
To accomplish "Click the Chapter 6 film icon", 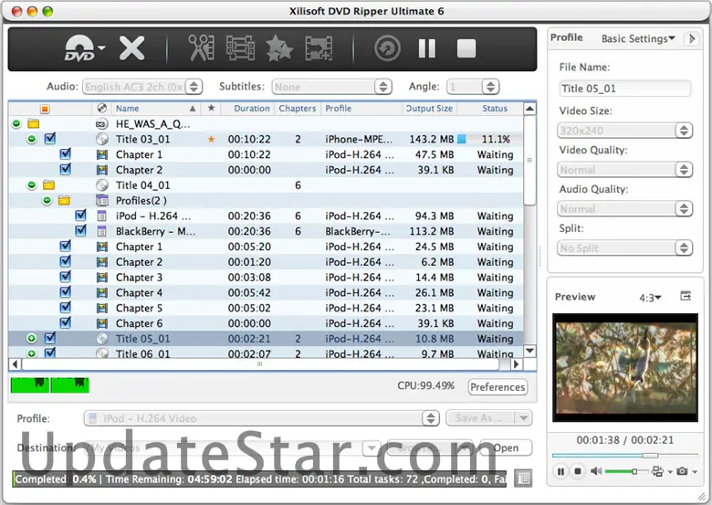I will (102, 323).
